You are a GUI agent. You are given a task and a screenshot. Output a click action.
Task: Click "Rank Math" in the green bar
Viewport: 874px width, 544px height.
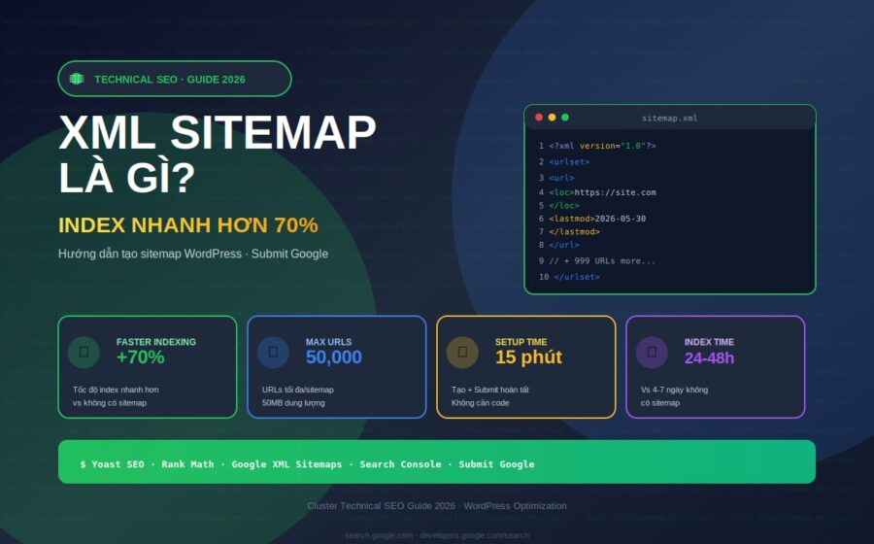click(187, 464)
